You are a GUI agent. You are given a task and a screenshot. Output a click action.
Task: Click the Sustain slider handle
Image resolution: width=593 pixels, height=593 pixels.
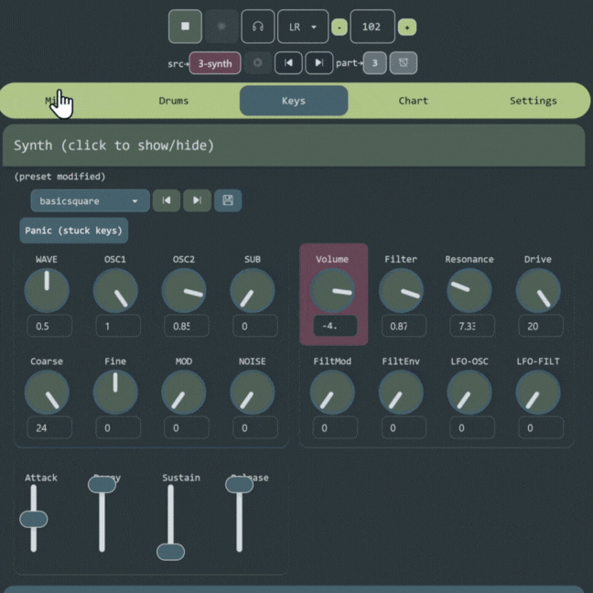tap(170, 551)
